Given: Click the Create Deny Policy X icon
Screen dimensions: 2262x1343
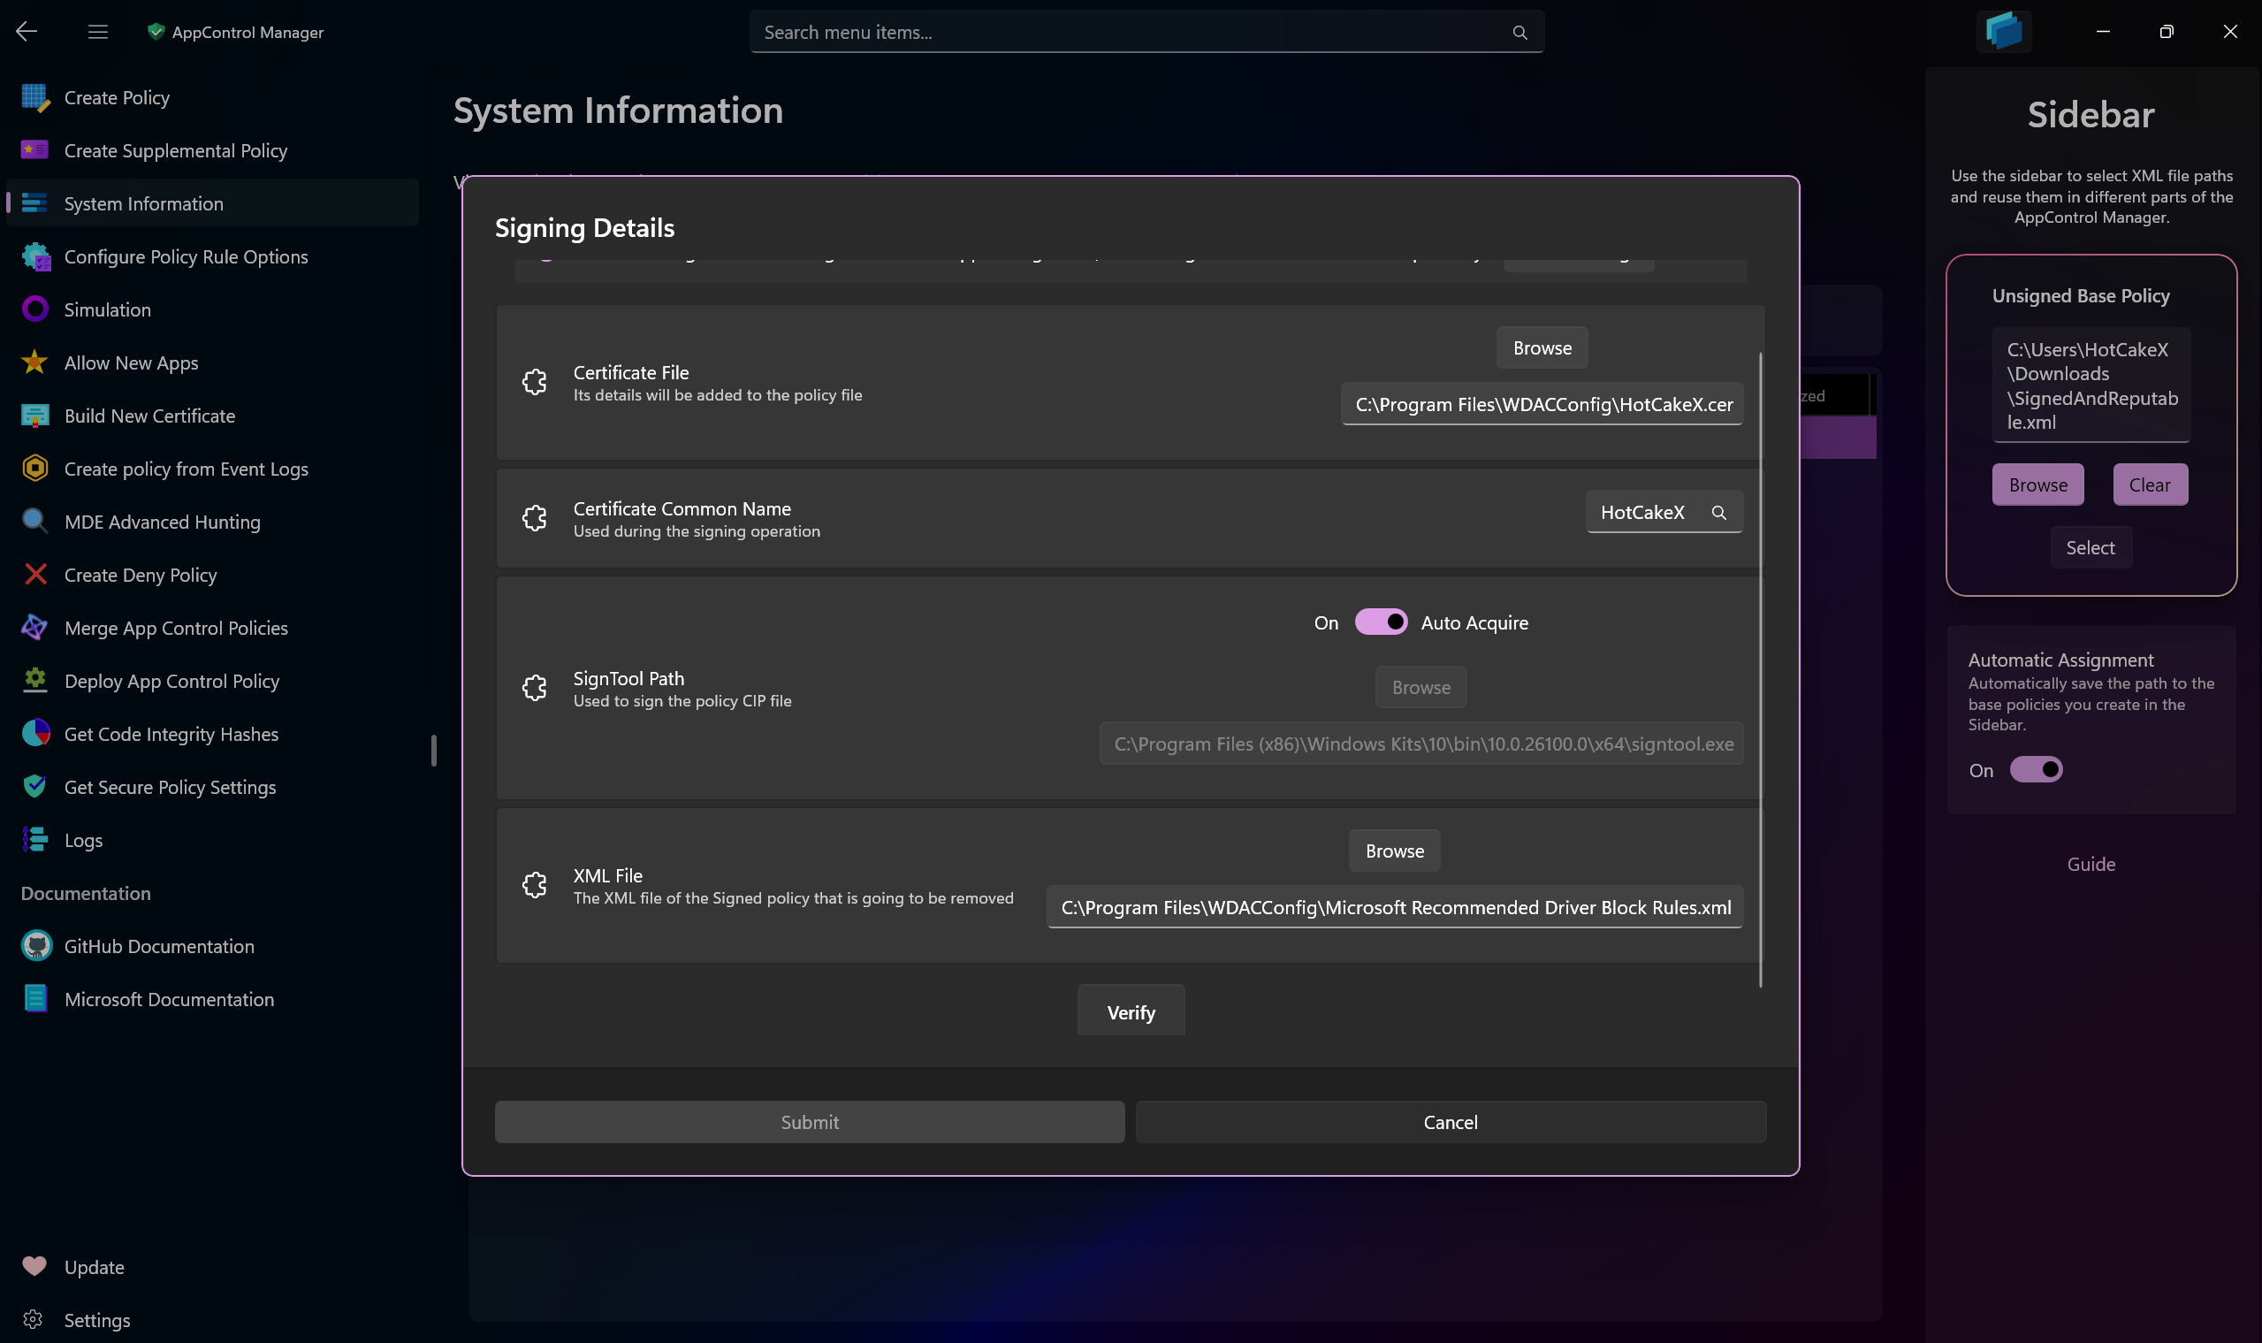Looking at the screenshot, I should pyautogui.click(x=34, y=575).
